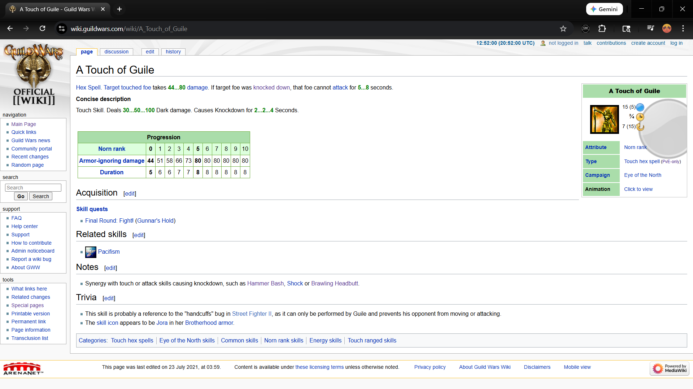Open the Extensions puzzle icon
The image size is (693, 389).
click(602, 29)
